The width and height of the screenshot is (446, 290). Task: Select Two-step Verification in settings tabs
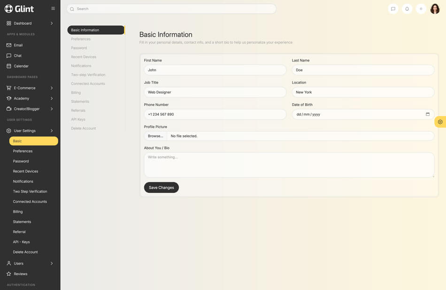(88, 75)
